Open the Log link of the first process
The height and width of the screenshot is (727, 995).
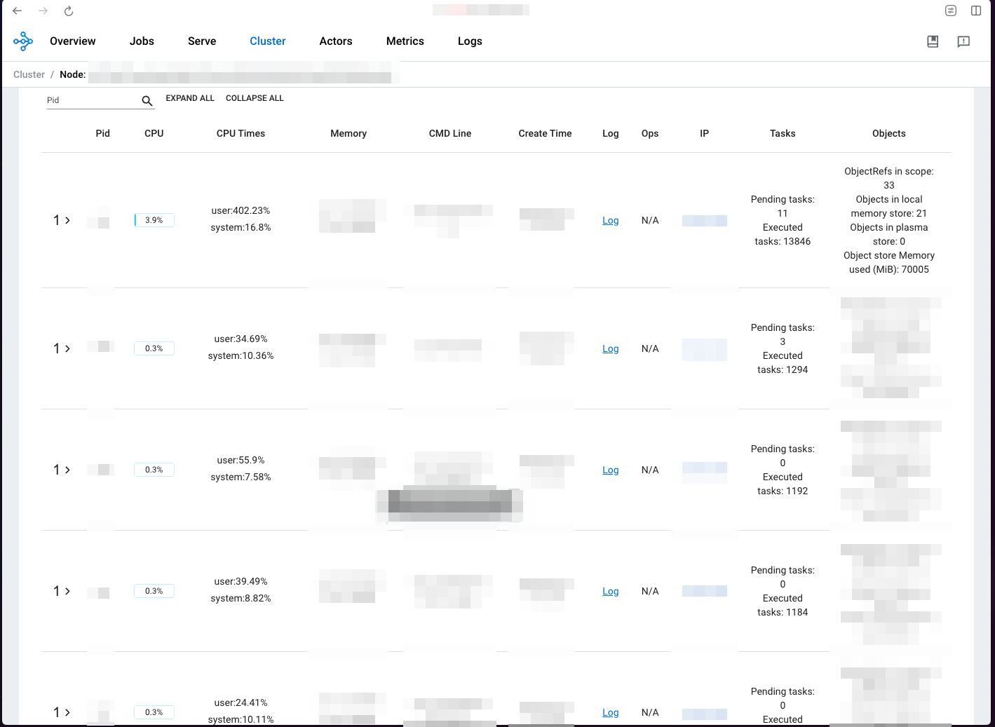(610, 220)
